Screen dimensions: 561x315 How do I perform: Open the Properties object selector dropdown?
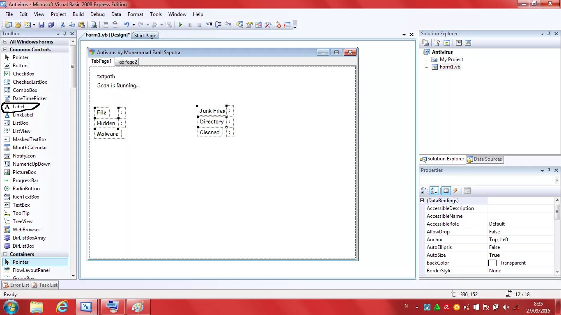(557, 180)
